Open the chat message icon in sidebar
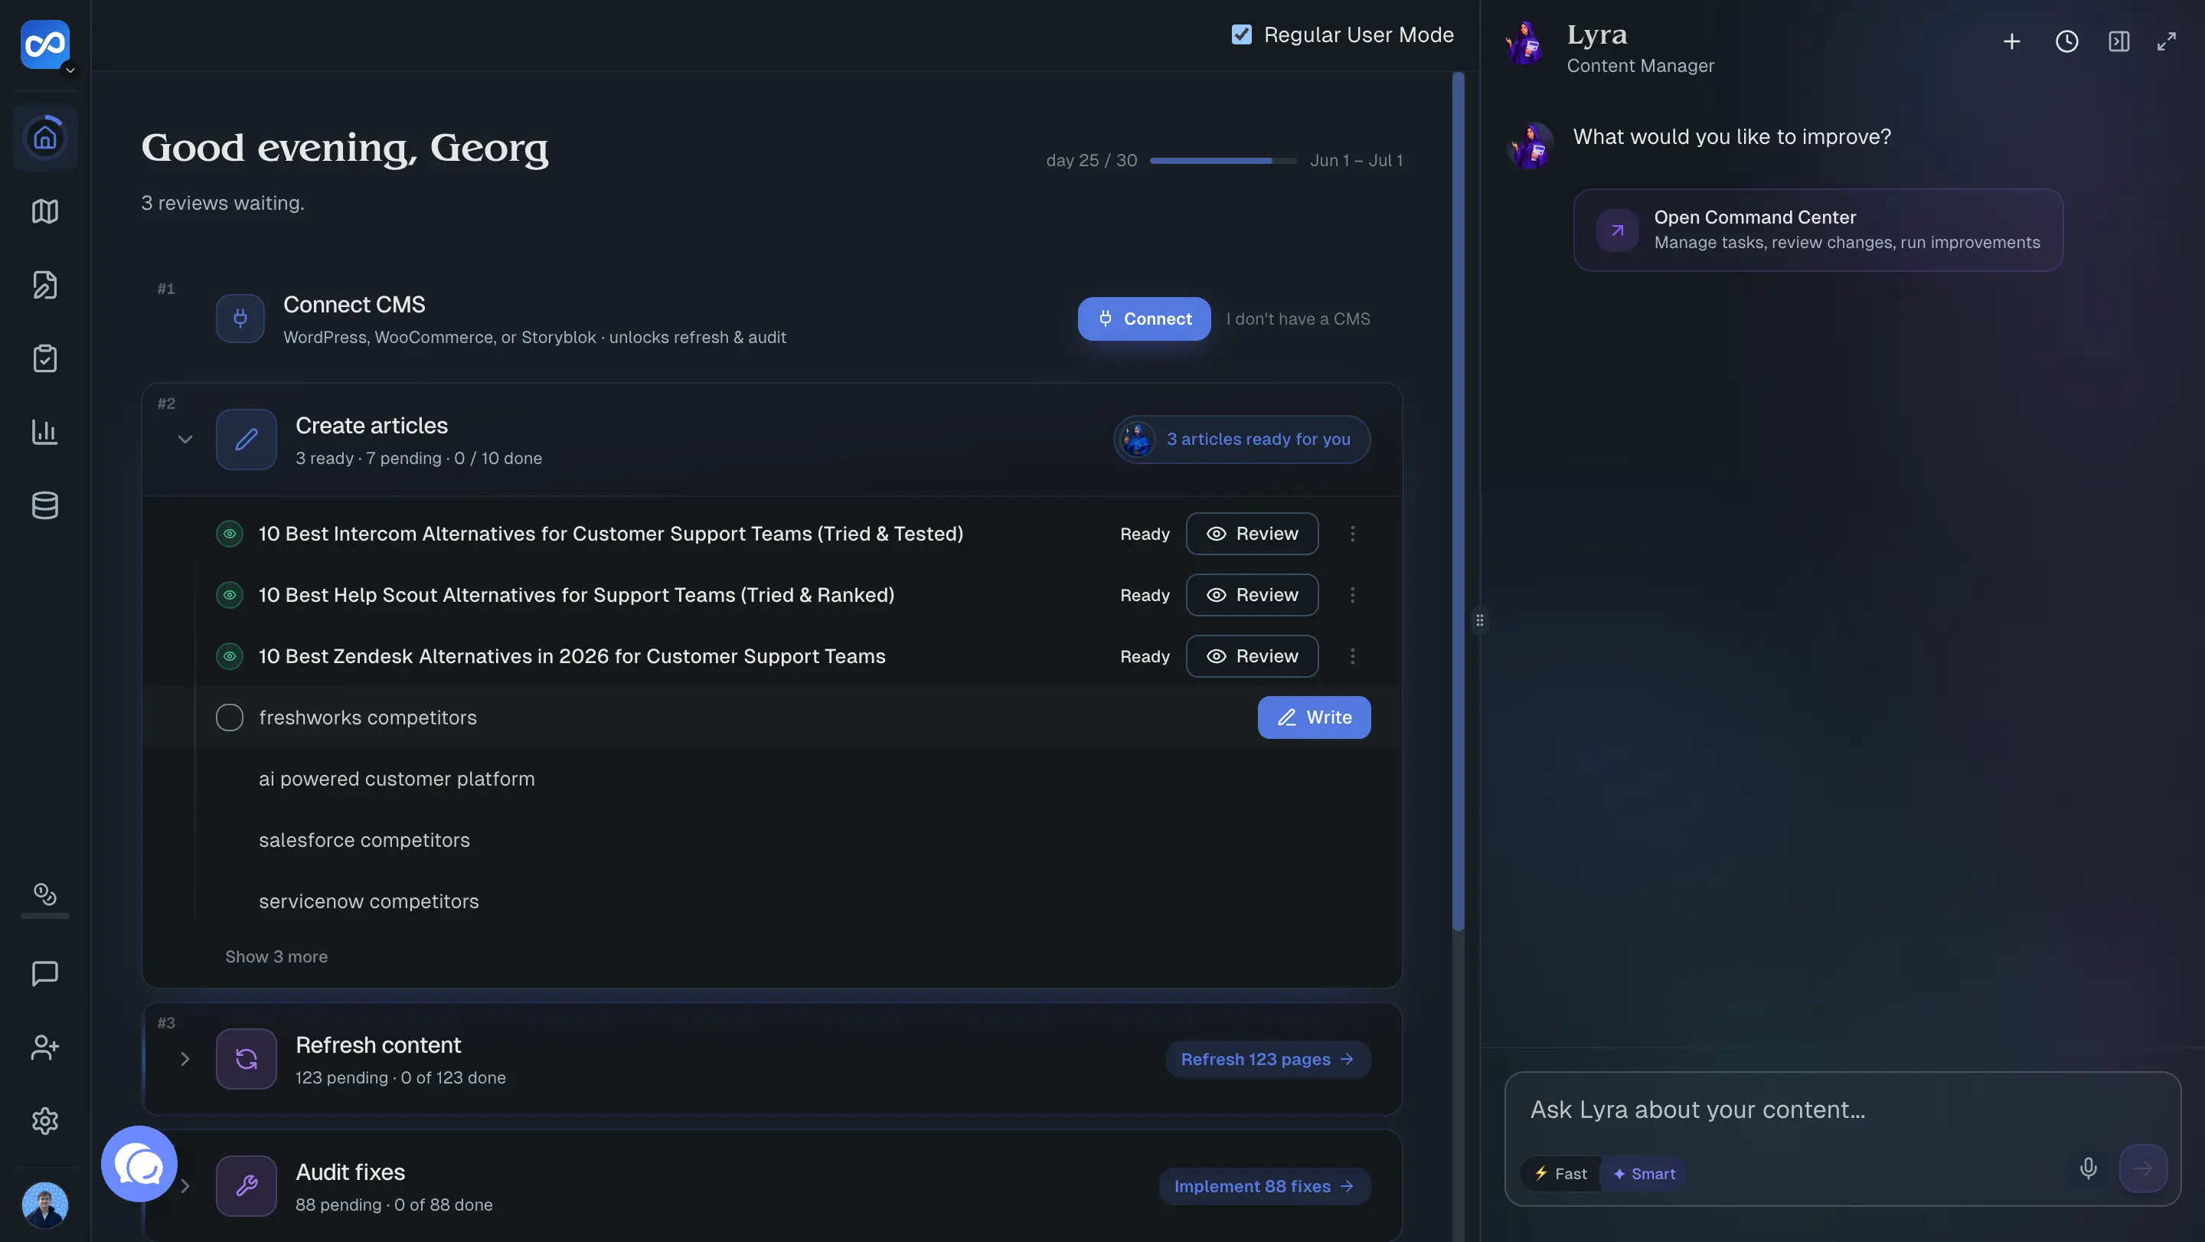This screenshot has width=2205, height=1242. pyautogui.click(x=45, y=973)
